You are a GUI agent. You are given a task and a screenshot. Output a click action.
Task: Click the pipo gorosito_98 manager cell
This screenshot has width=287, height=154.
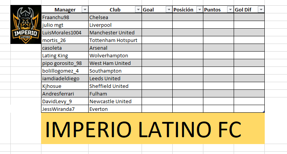[x=65, y=63]
